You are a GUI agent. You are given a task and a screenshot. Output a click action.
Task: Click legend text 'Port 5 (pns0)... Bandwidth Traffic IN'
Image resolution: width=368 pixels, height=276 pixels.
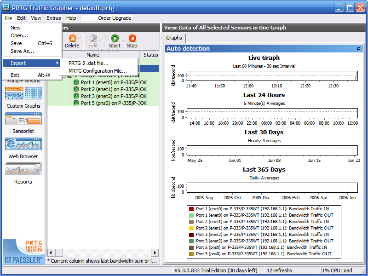(x=261, y=247)
